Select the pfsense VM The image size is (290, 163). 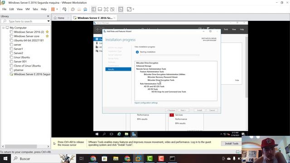(x=19, y=70)
